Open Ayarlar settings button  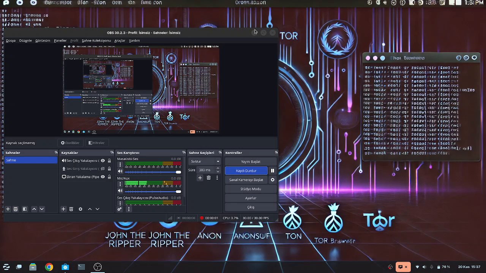click(x=251, y=198)
